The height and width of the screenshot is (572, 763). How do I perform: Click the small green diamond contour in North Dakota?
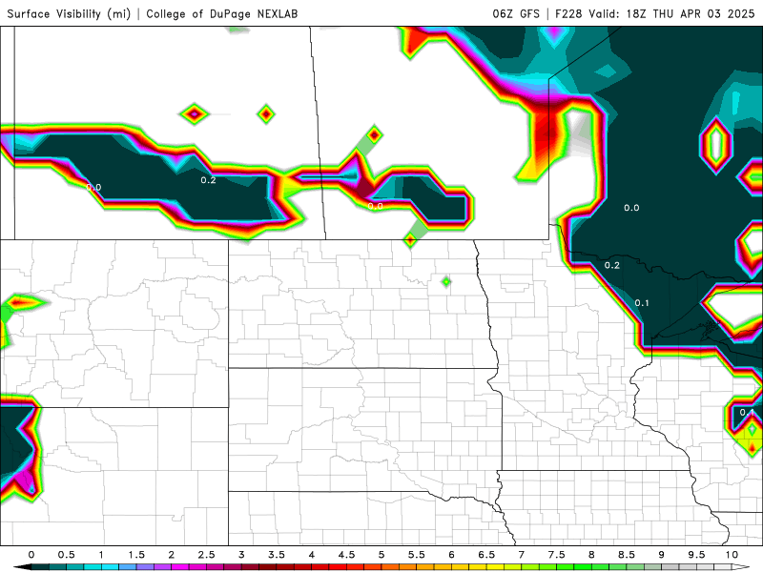click(x=446, y=281)
